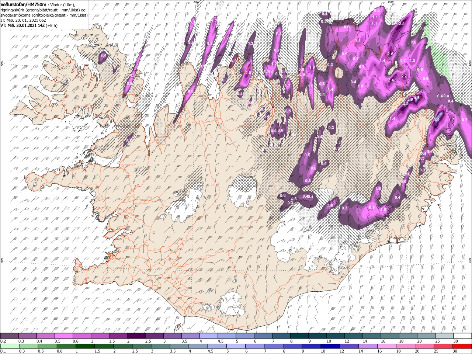The width and height of the screenshot is (472, 354).
Task: Click the 1.7 precipitation value on the map
Action: pos(451,120)
